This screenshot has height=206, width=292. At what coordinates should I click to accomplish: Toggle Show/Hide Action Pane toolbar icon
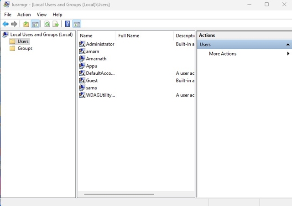click(x=77, y=24)
